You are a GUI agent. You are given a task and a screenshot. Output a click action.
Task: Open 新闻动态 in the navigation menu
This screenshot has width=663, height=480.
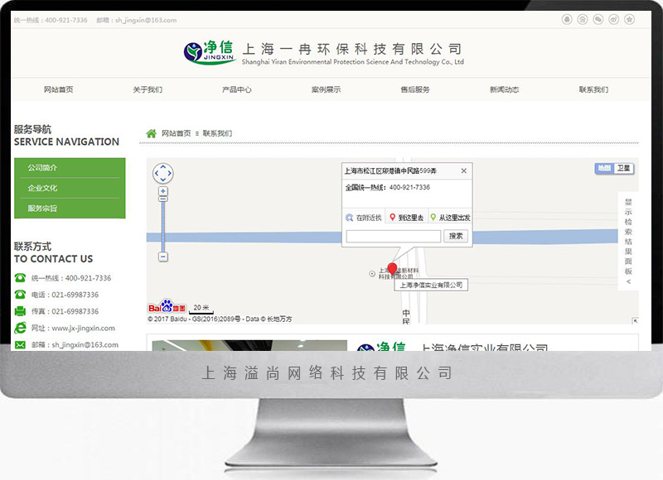(x=504, y=89)
